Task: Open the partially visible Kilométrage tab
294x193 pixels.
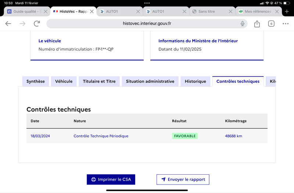Action: pyautogui.click(x=271, y=81)
